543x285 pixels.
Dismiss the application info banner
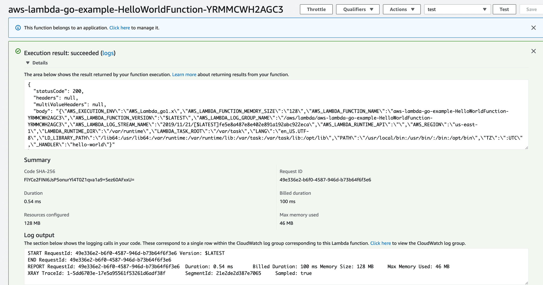coord(533,28)
